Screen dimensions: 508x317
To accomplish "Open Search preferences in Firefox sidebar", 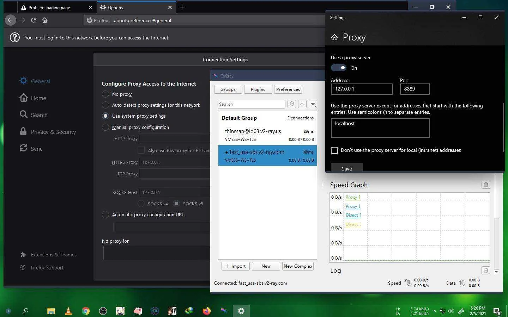I will tap(34, 115).
